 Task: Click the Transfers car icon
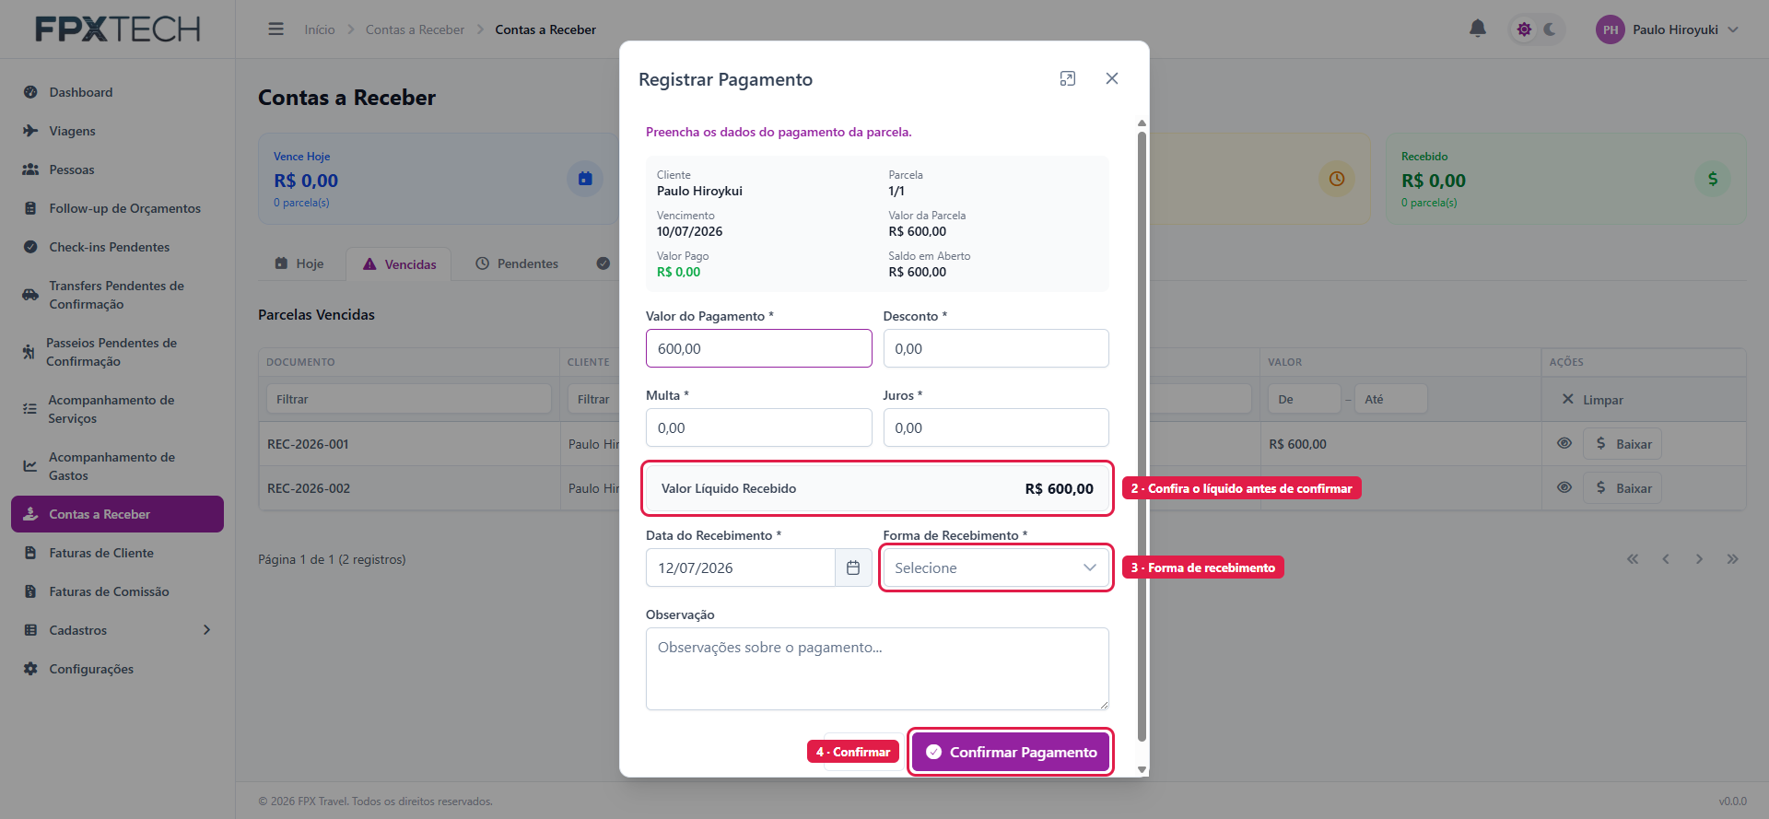click(30, 295)
